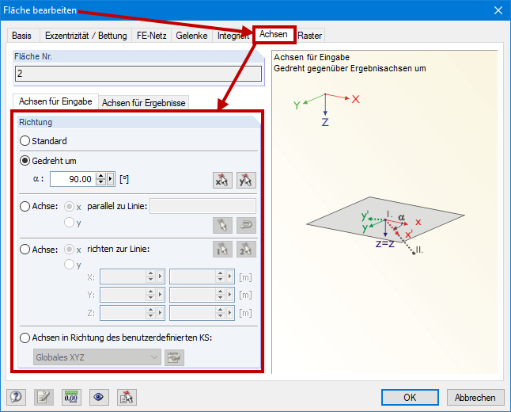Select Achsen in Richtung des benutzerdefinierten KS

(x=25, y=338)
